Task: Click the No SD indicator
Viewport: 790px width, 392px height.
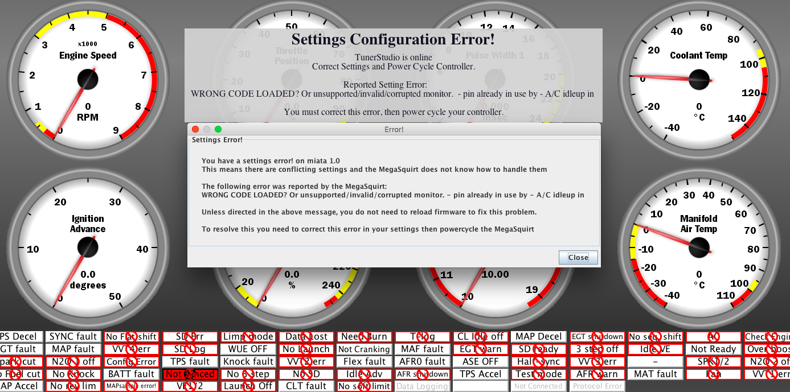Action: pyautogui.click(x=306, y=374)
